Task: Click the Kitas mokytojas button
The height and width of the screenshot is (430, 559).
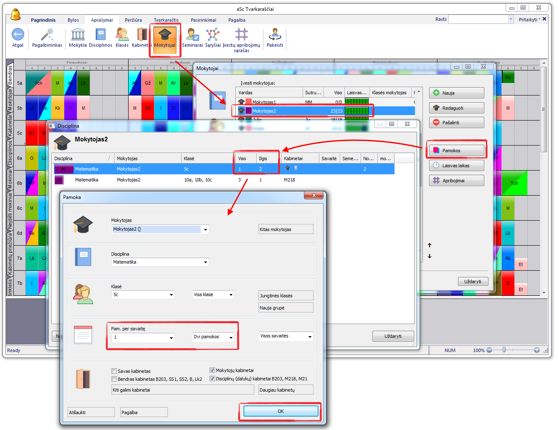Action: (286, 229)
